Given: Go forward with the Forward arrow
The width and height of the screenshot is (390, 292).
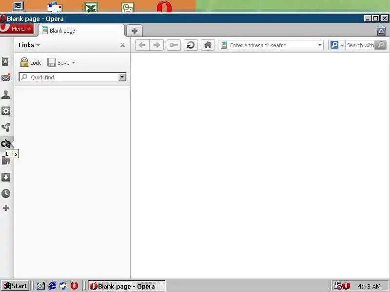Looking at the screenshot, I should [156, 45].
